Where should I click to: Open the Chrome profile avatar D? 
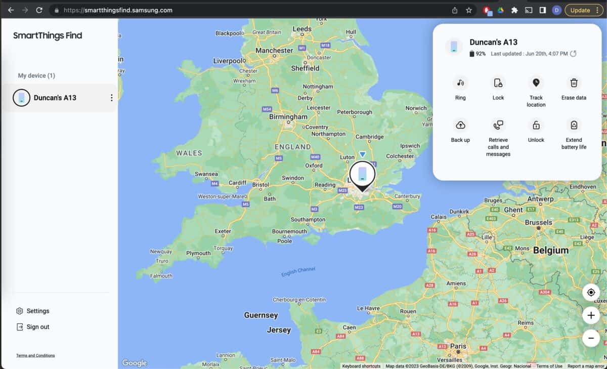556,10
